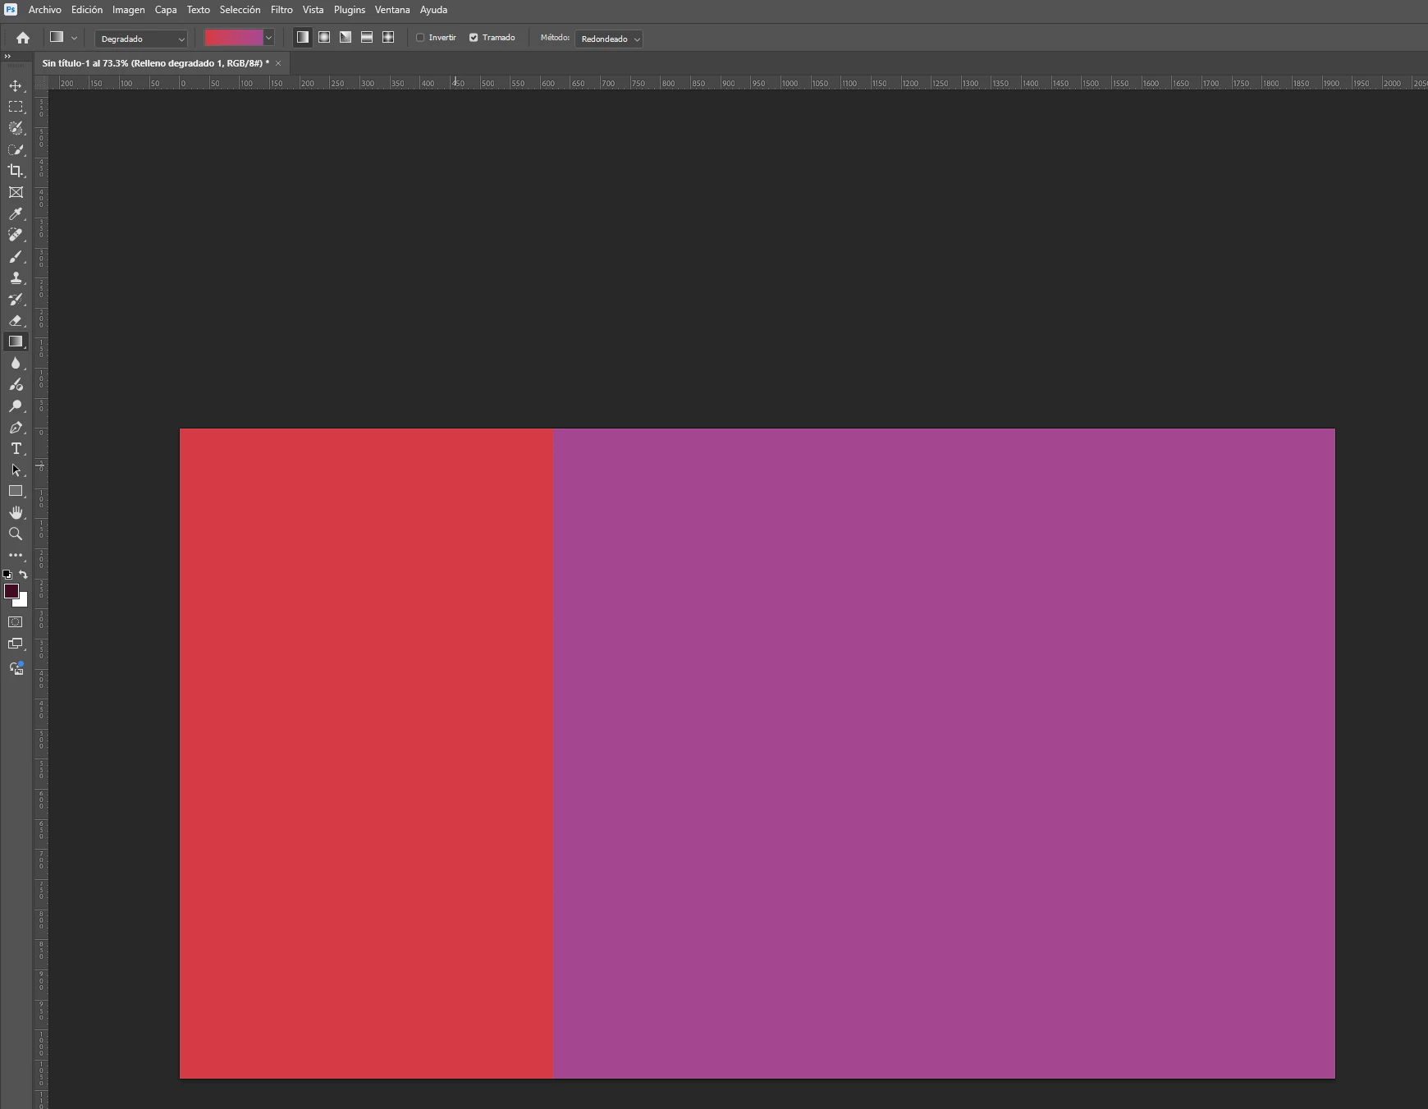Toggle Quick Mask mode

tap(16, 622)
